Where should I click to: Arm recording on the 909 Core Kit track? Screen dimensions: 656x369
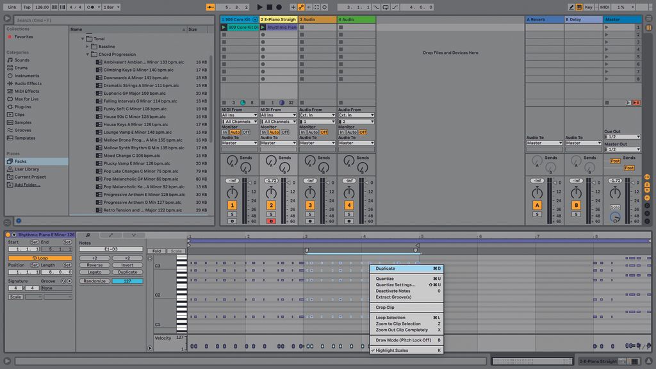[231, 220]
